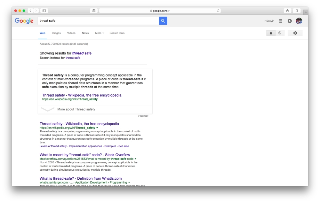The image size is (320, 203).
Task: Open dropdown arrow beside techtarget URL
Action: coord(129,183)
